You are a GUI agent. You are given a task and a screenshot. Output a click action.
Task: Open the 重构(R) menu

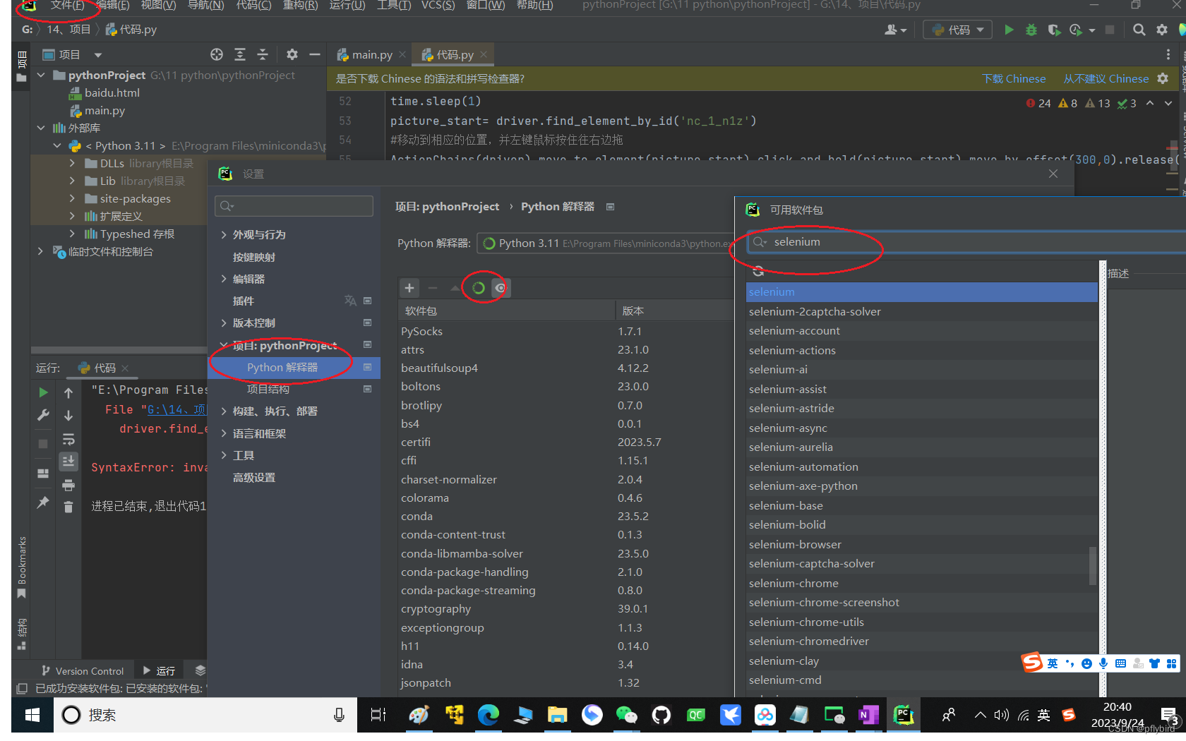pyautogui.click(x=300, y=6)
